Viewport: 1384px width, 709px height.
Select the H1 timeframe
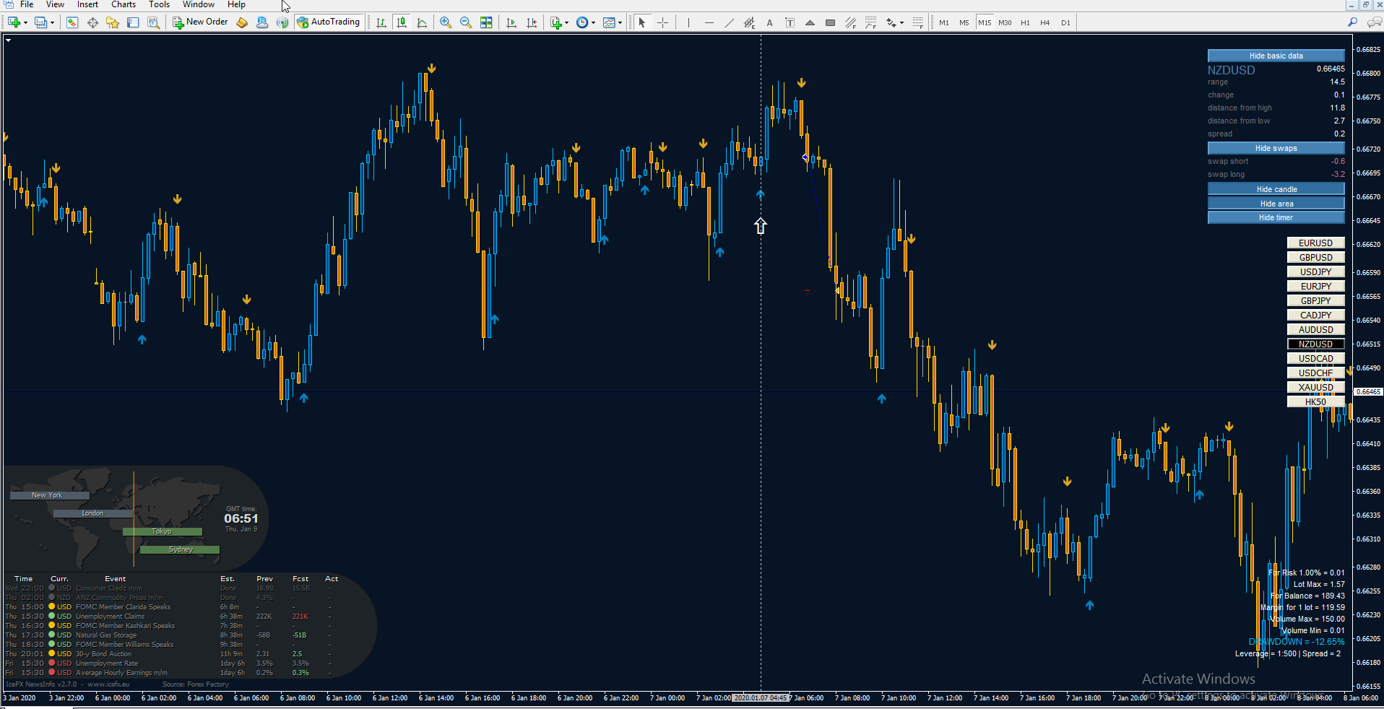pyautogui.click(x=1025, y=22)
